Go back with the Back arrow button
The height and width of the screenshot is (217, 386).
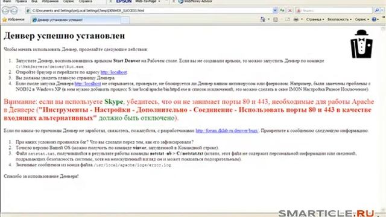tap(6, 11)
